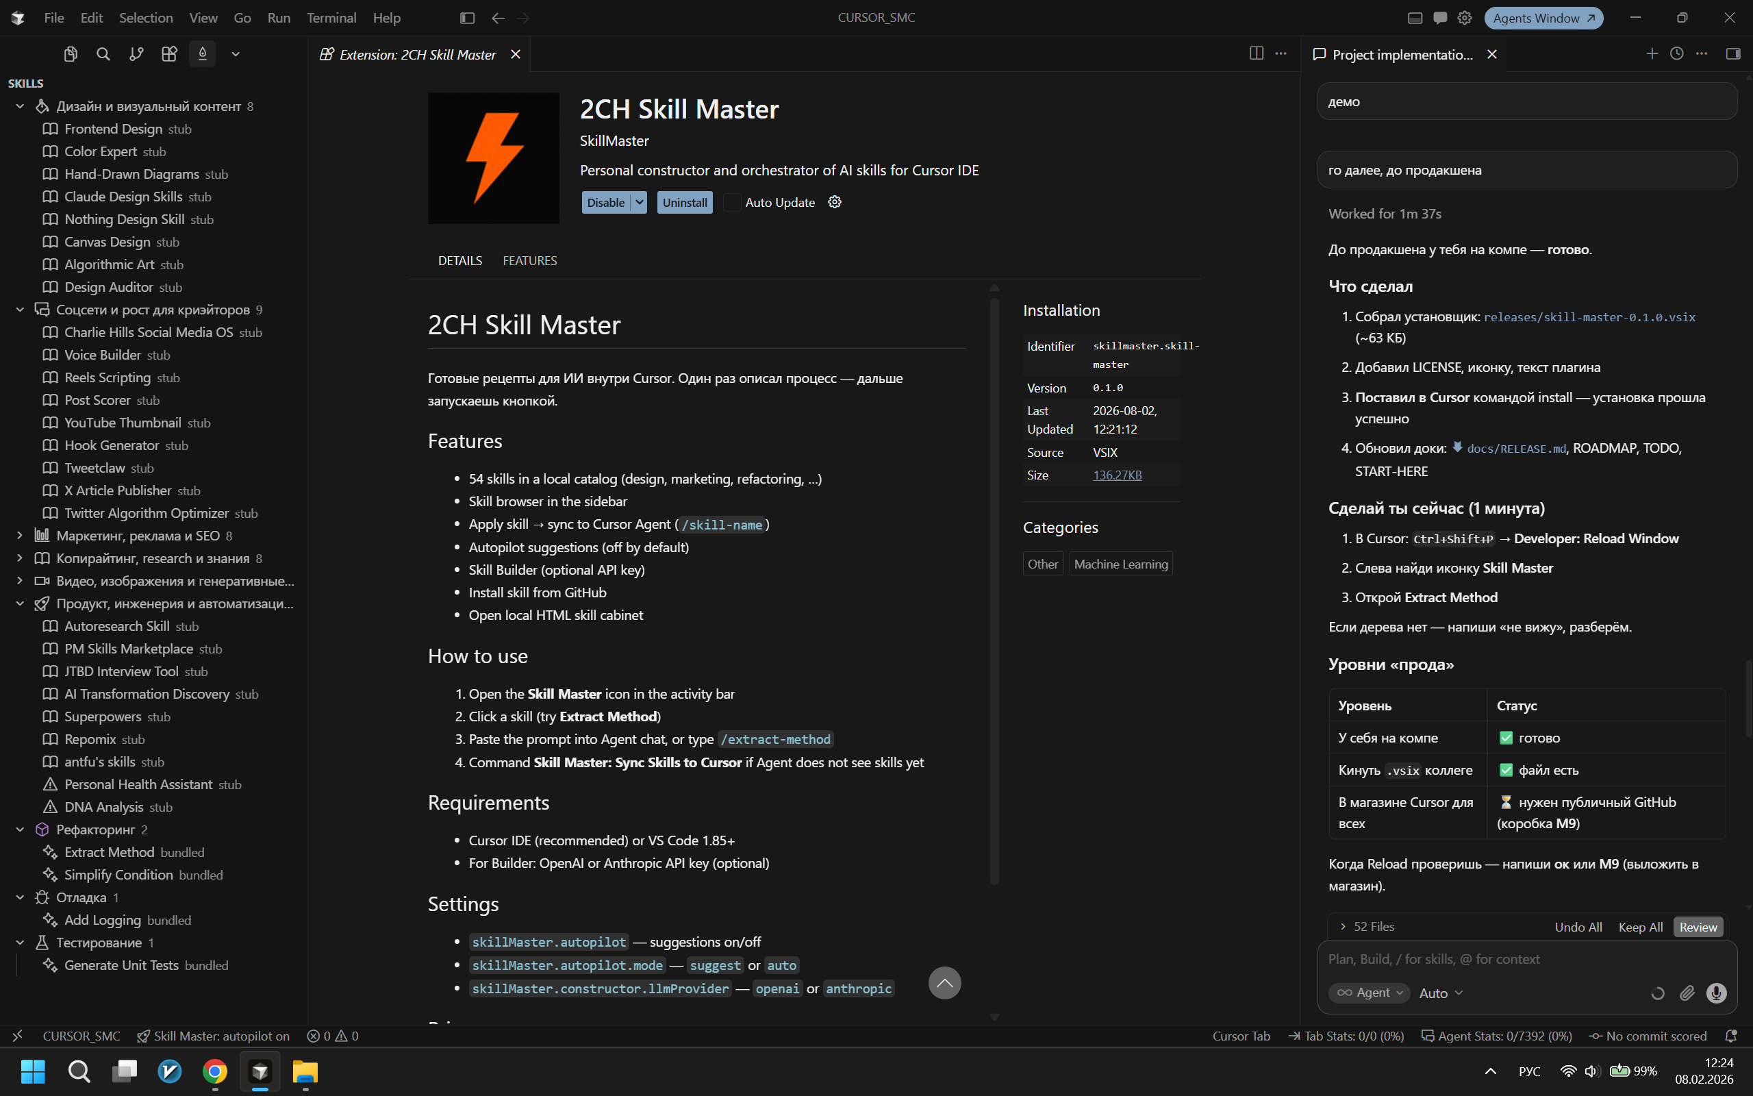Select the Skill Master activity bar icon
This screenshot has height=1096, width=1753.
[x=202, y=54]
